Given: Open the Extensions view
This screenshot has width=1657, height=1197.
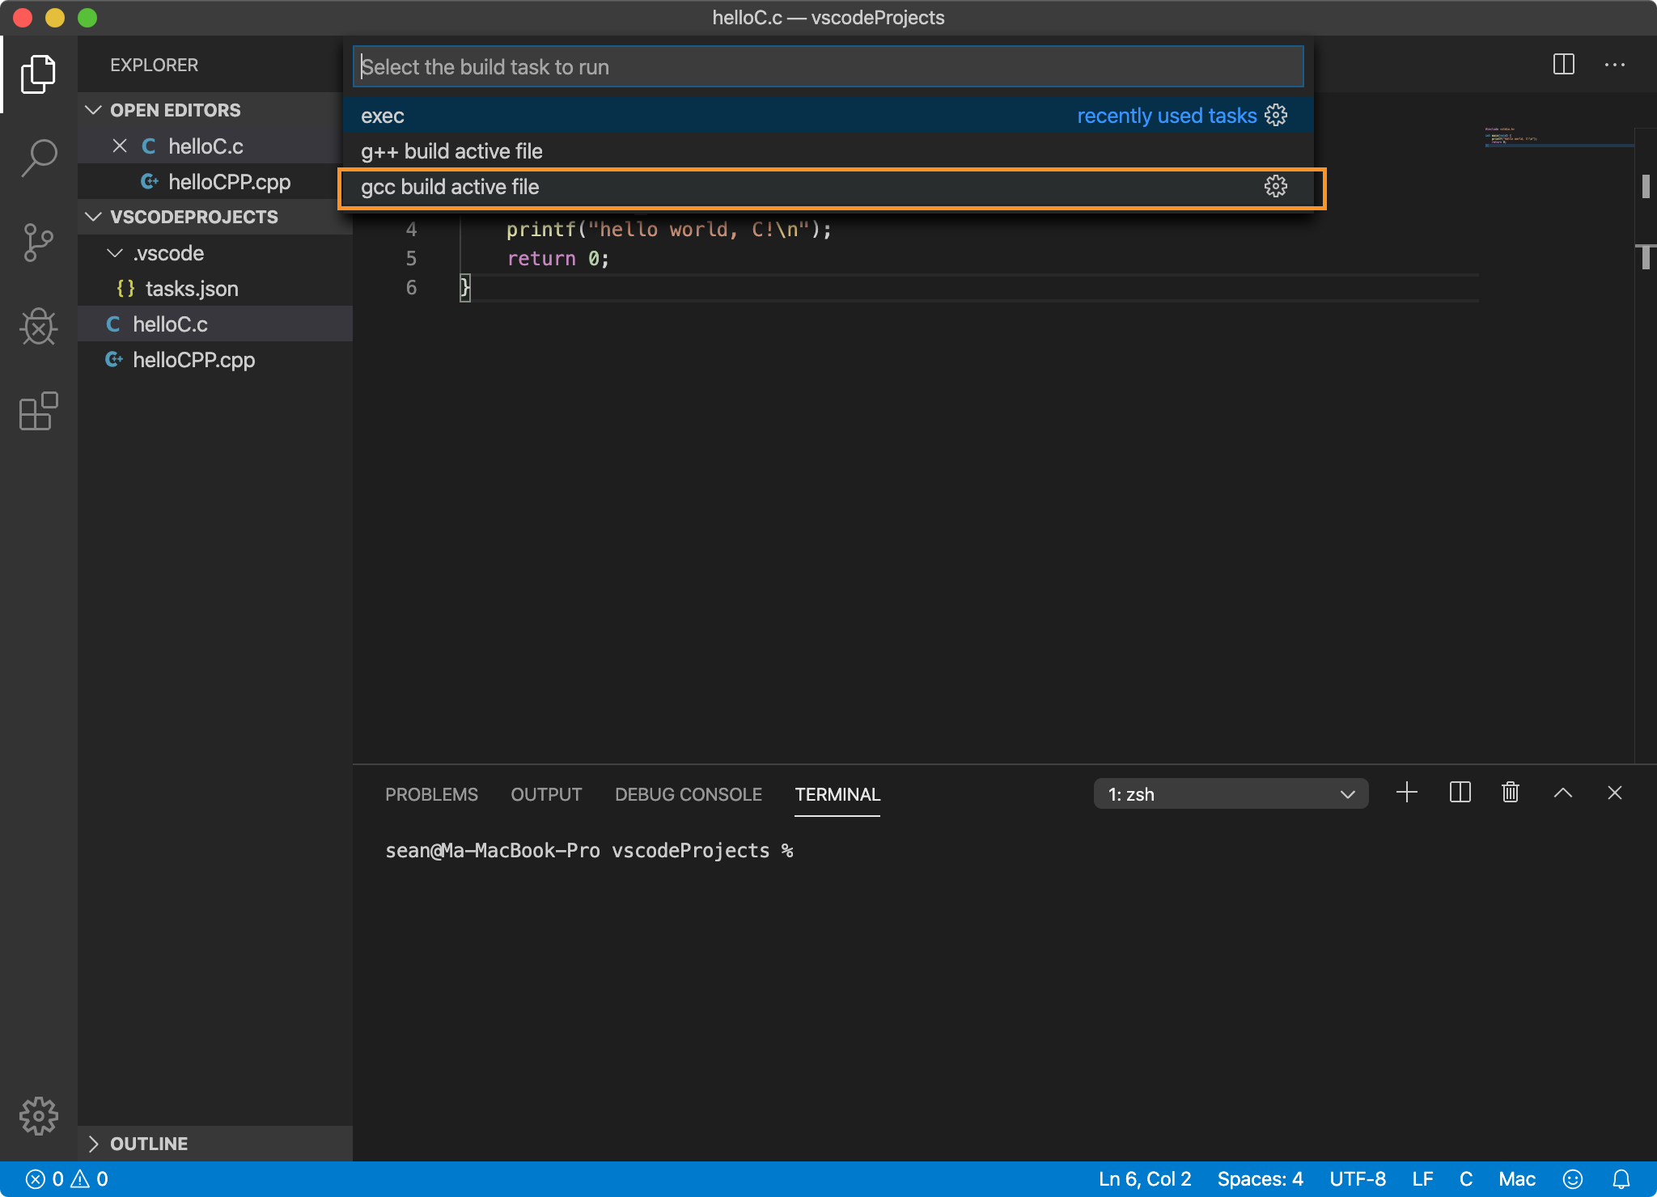Looking at the screenshot, I should point(39,412).
